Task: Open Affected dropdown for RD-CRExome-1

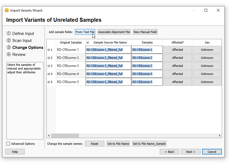Action: click(177, 50)
